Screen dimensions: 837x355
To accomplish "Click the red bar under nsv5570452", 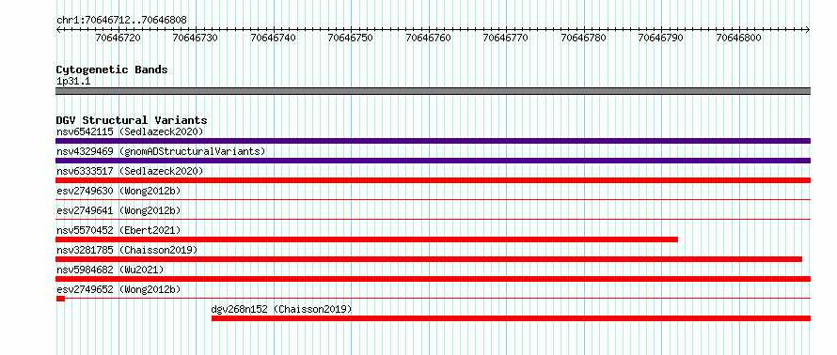I will point(367,239).
